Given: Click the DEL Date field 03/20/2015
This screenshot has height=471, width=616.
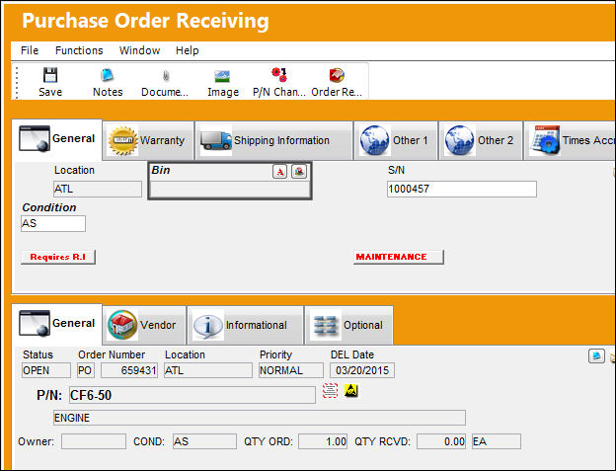Looking at the screenshot, I should tap(362, 370).
